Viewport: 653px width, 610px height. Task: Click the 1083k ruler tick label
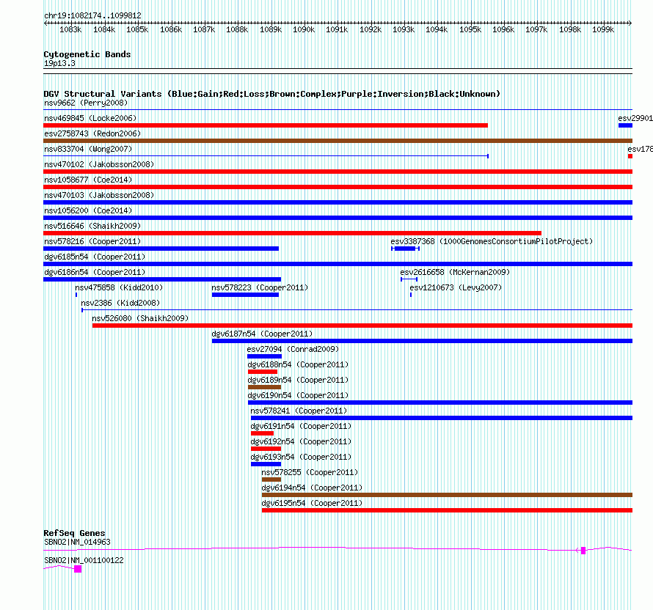[x=70, y=29]
